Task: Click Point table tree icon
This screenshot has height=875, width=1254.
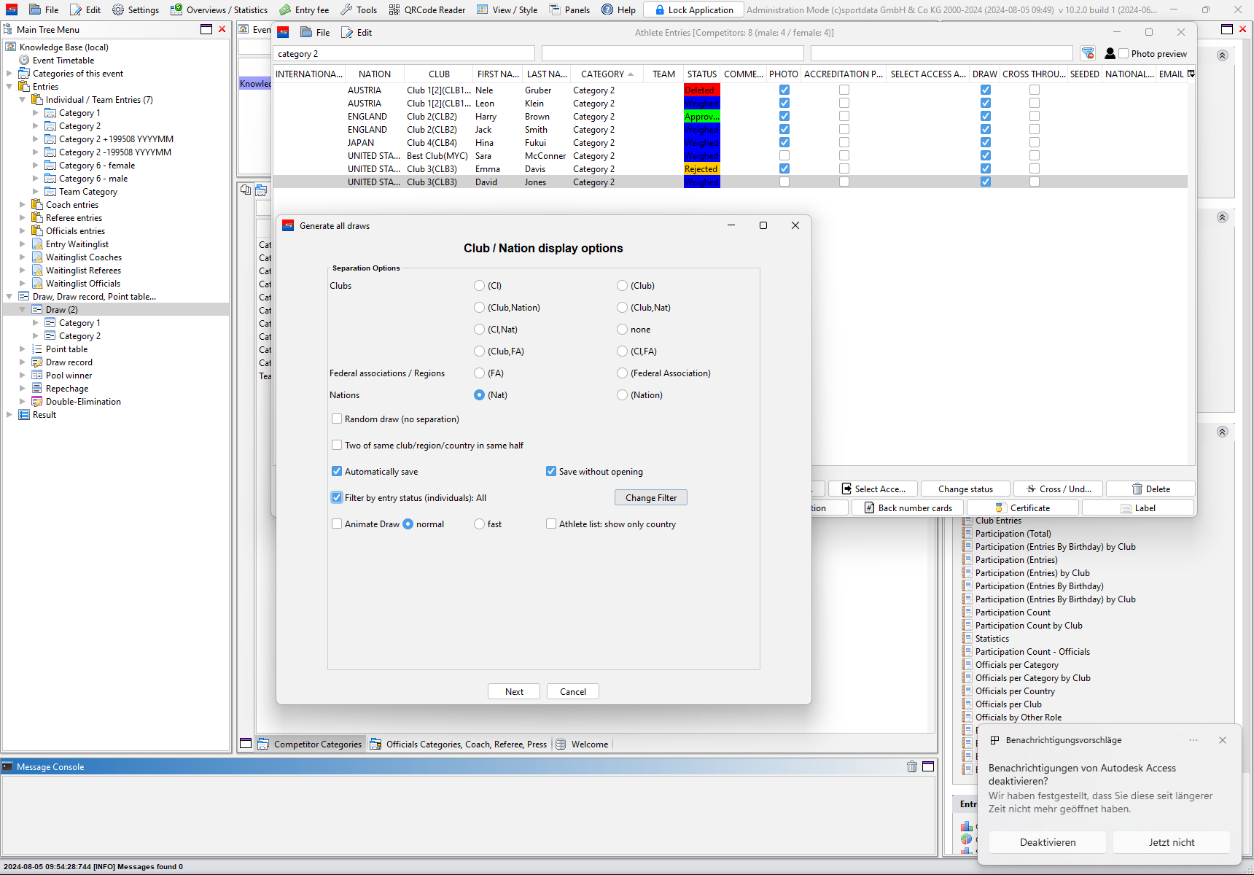Action: (37, 349)
